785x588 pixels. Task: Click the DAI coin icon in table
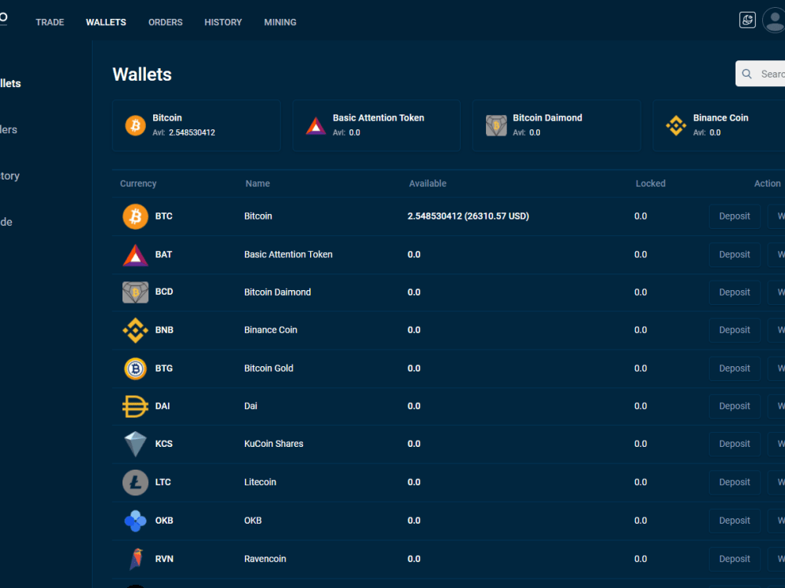[x=135, y=406]
